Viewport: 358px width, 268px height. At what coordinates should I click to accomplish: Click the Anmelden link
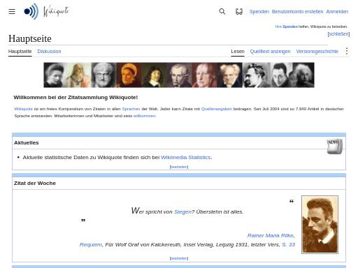pyautogui.click(x=337, y=11)
